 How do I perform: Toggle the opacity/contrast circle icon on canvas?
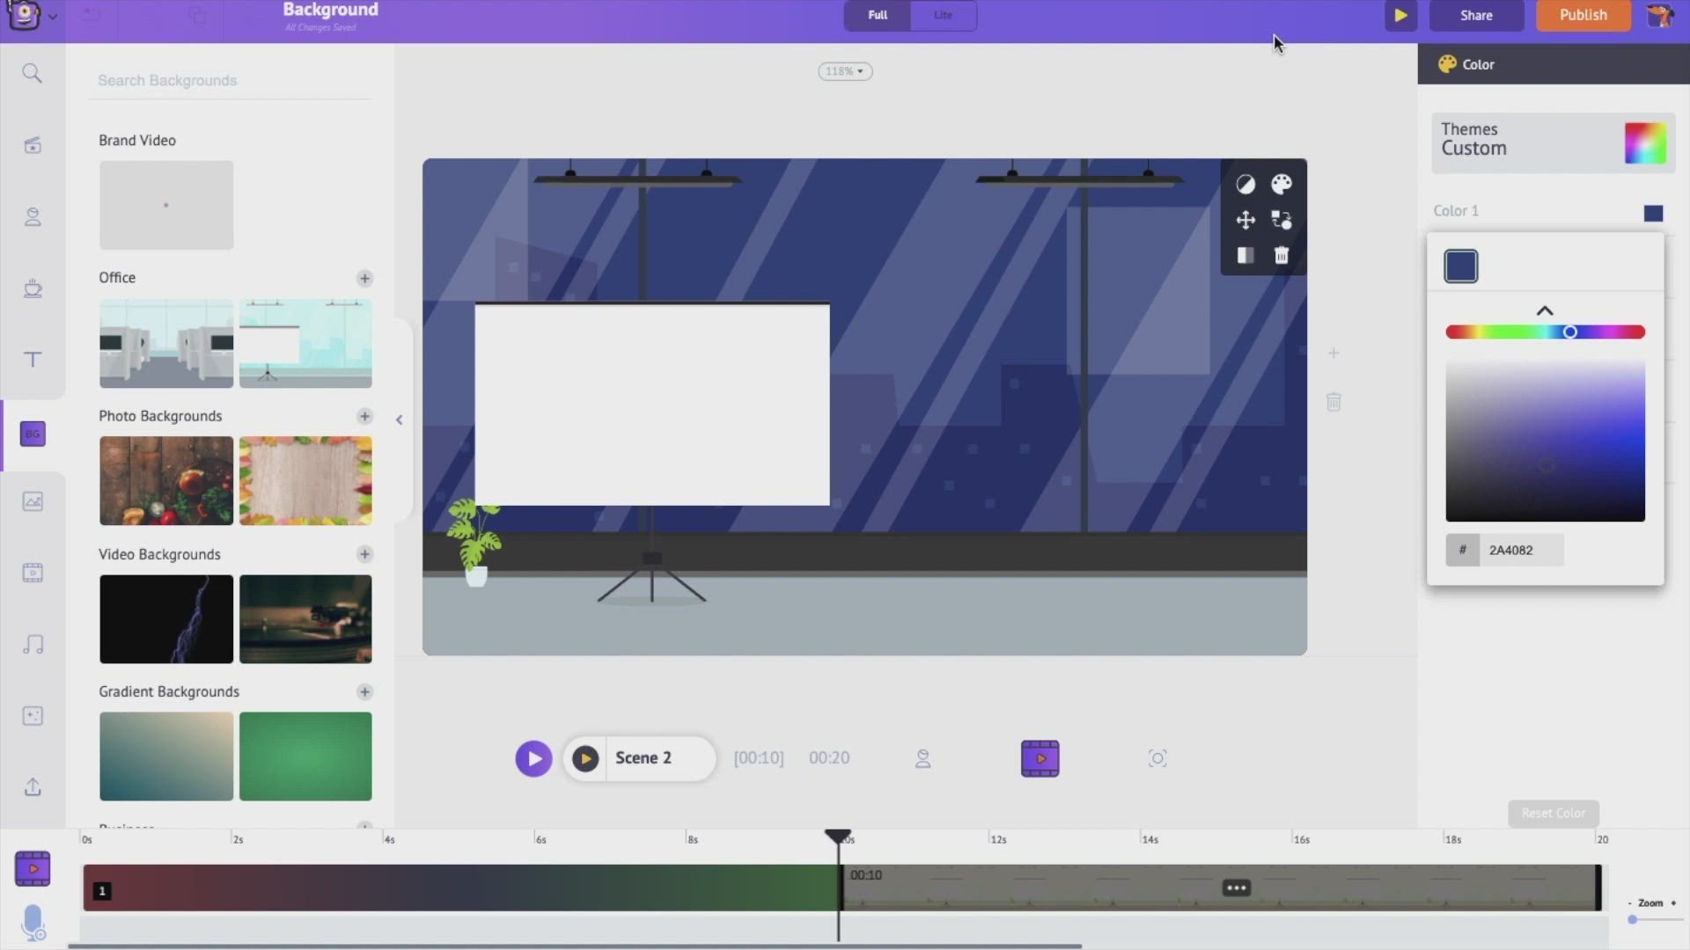pos(1245,184)
